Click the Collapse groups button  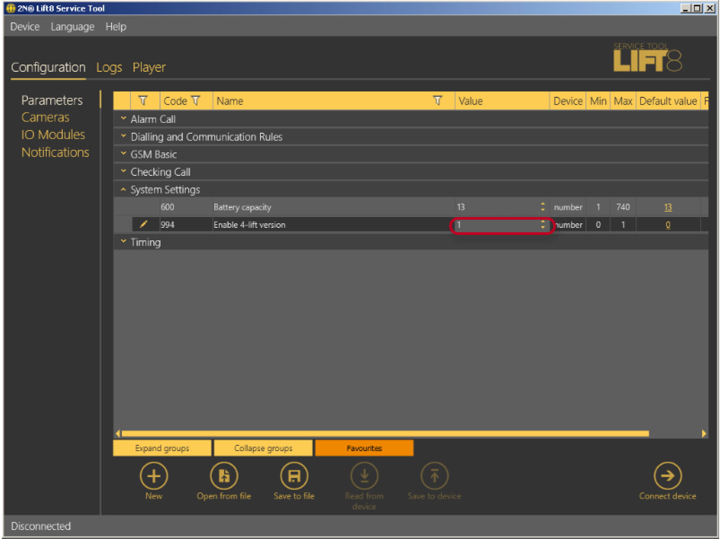point(263,448)
